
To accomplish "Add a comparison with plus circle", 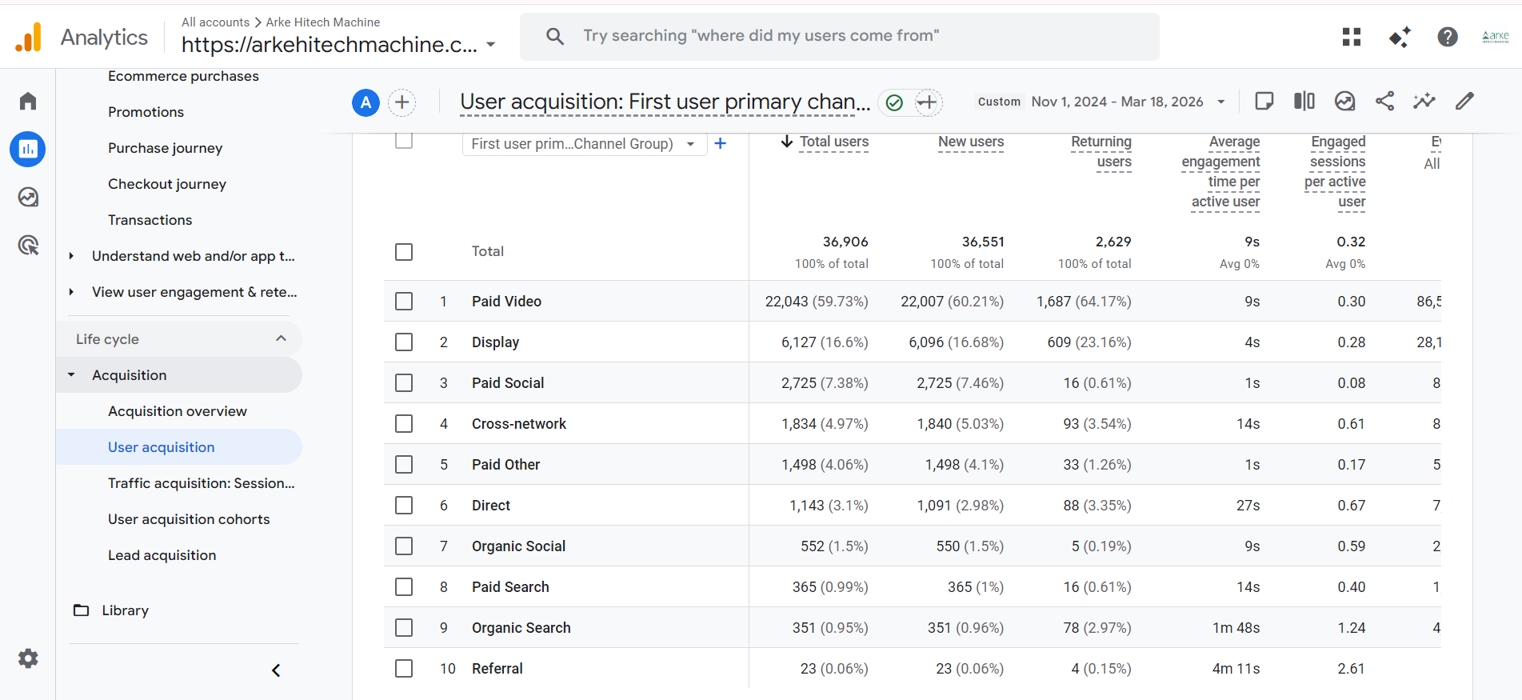I will tap(402, 102).
